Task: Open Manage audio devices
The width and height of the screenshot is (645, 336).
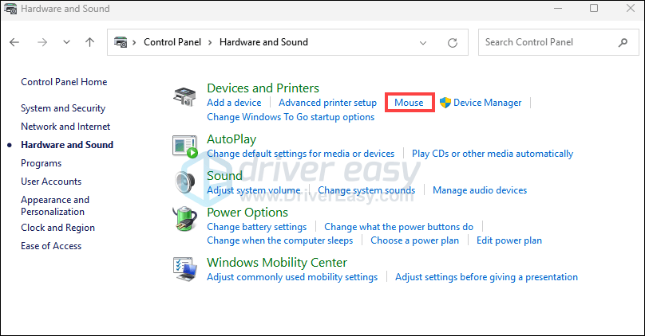Action: [x=480, y=190]
